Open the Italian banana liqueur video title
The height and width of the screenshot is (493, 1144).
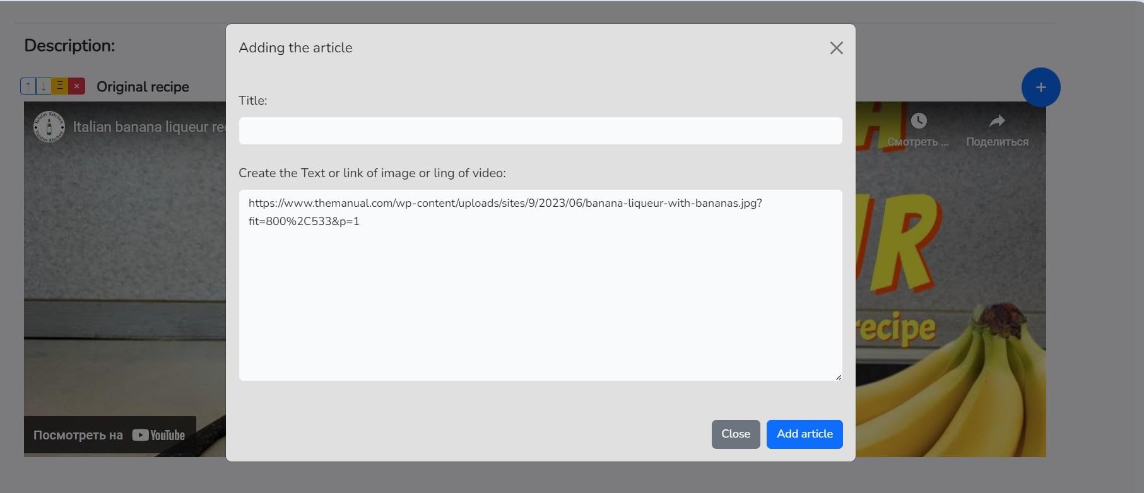tap(148, 127)
